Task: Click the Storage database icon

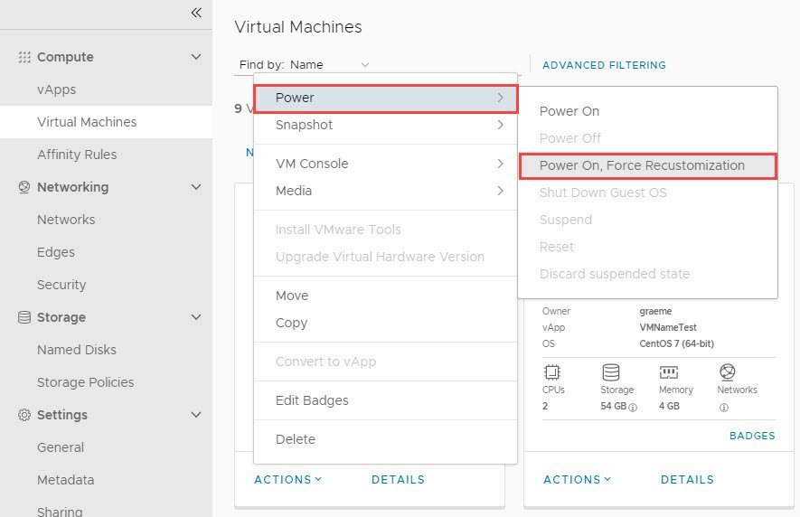Action: pyautogui.click(x=24, y=317)
